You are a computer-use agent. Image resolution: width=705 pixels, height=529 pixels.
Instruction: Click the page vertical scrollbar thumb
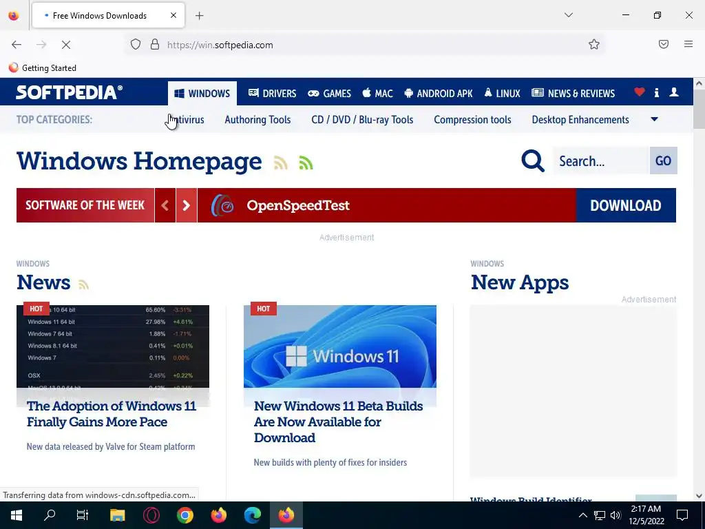[699, 108]
